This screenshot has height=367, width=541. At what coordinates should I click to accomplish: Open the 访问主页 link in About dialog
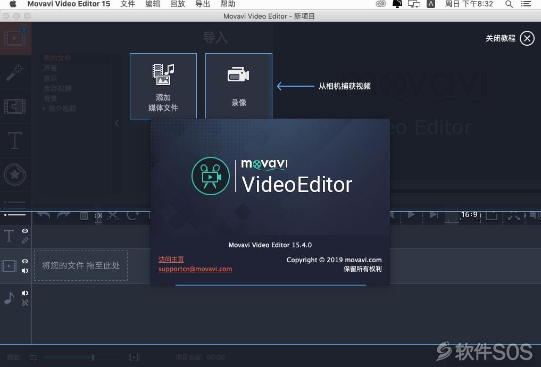click(171, 260)
